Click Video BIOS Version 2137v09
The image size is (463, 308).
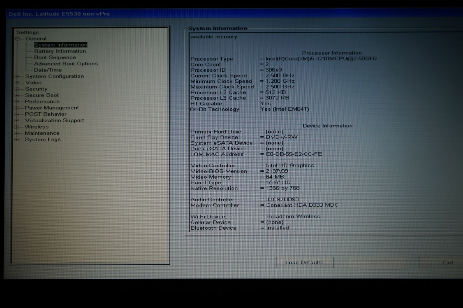(x=277, y=171)
